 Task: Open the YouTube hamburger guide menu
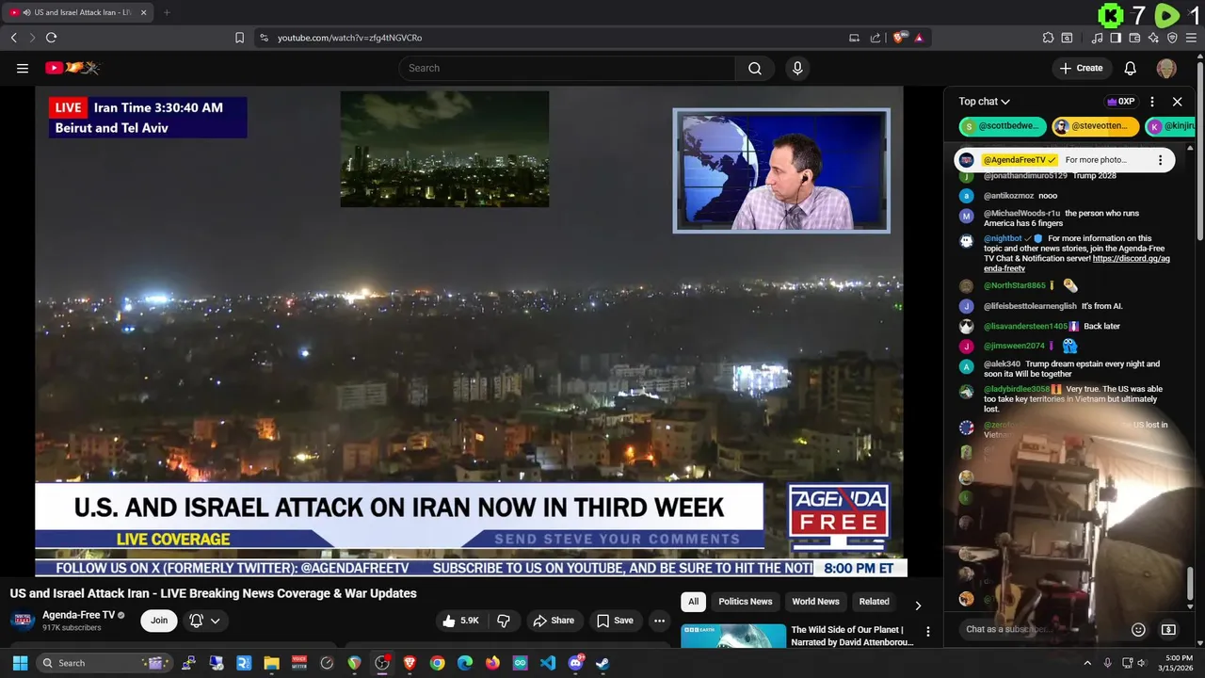[x=23, y=68]
